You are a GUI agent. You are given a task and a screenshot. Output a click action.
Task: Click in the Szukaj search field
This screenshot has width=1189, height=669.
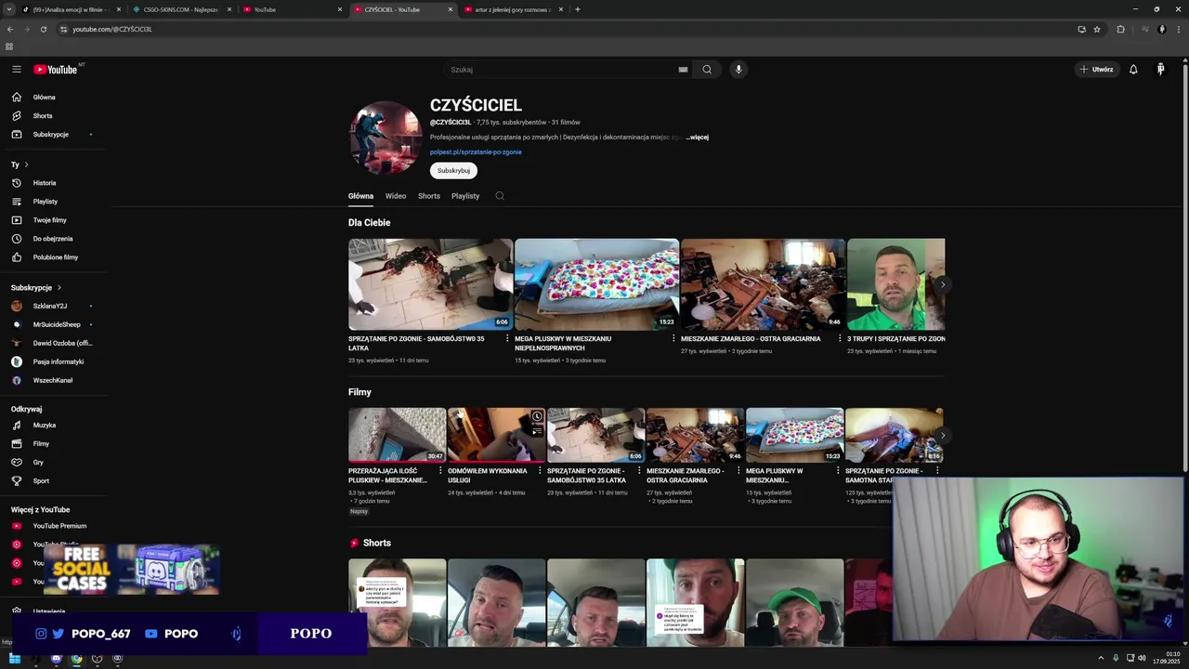[562, 70]
